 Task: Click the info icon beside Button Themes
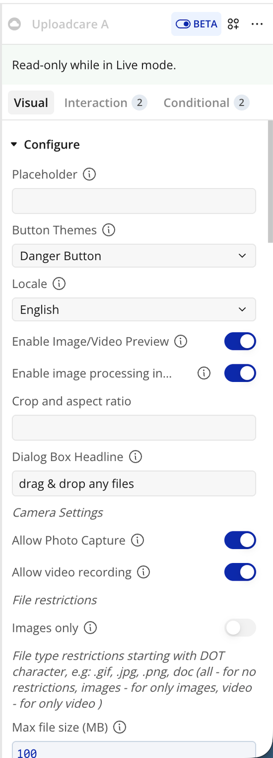(x=108, y=230)
